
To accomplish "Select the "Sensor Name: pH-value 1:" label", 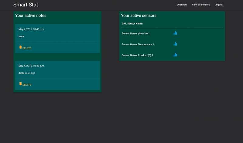I will pos(136,34).
